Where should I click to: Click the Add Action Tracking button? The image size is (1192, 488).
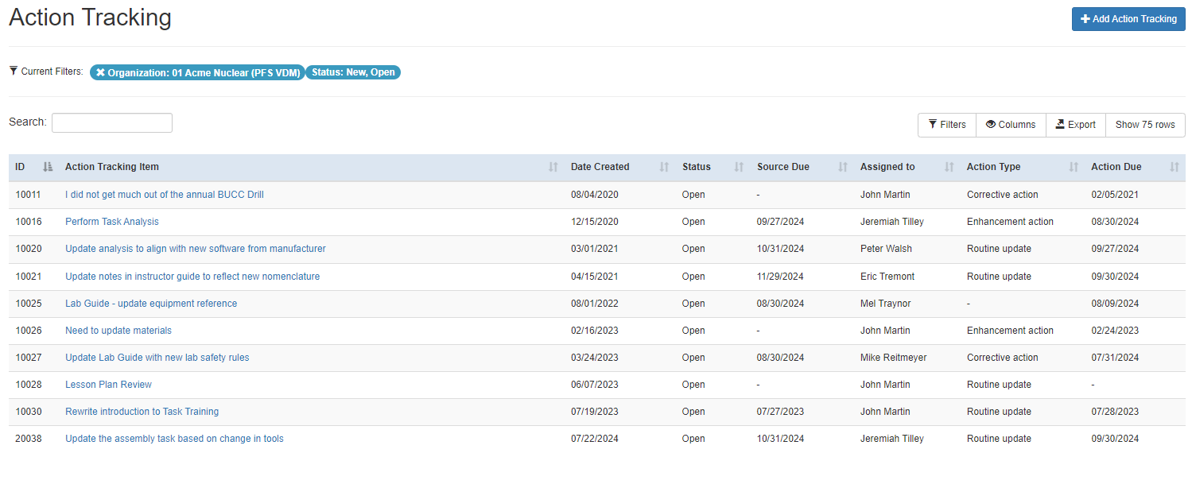pyautogui.click(x=1128, y=19)
